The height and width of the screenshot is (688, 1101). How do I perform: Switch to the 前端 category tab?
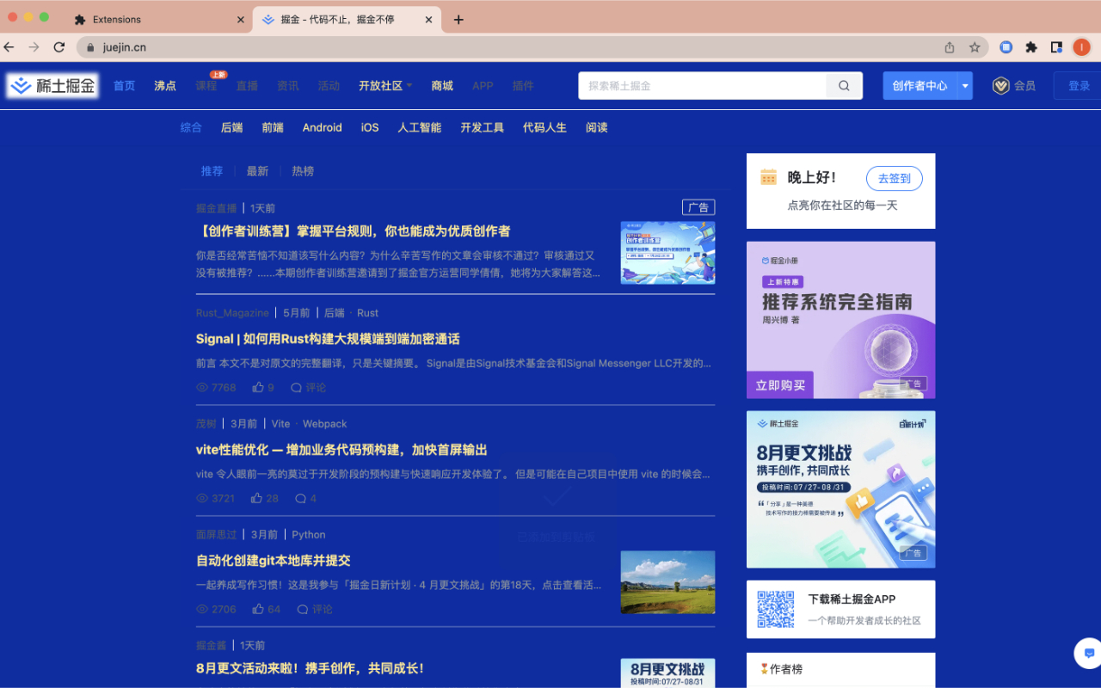coord(273,127)
